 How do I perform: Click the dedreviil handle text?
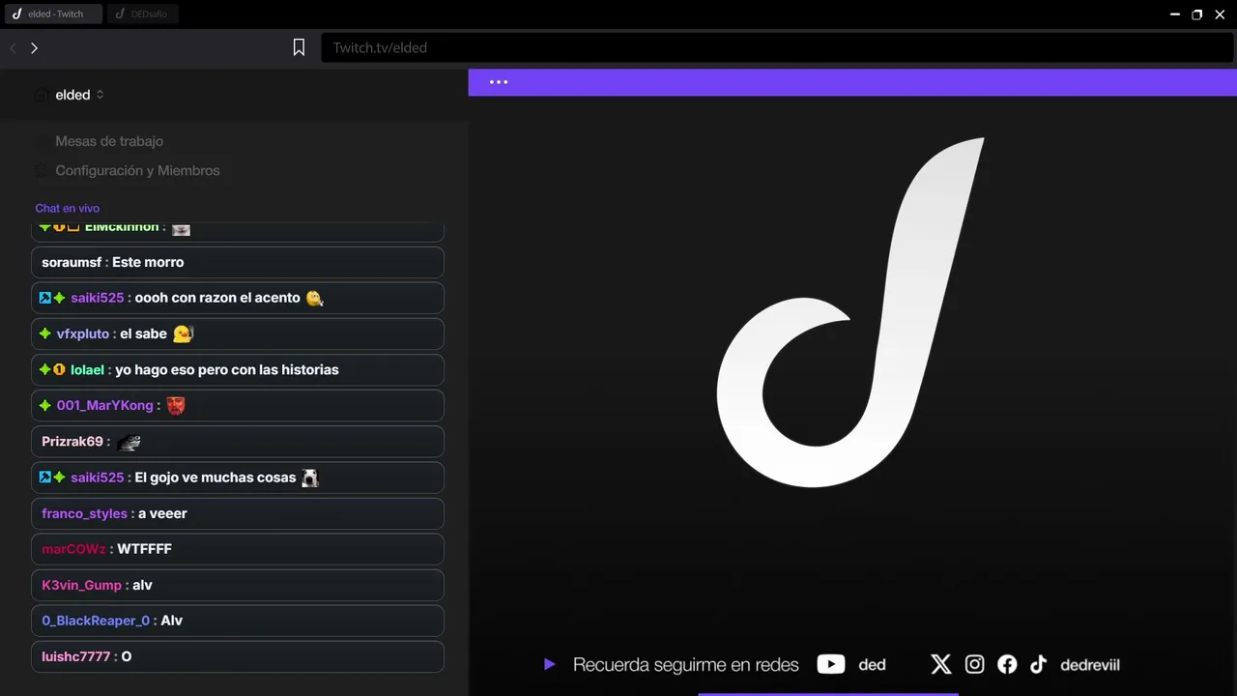click(x=1090, y=665)
